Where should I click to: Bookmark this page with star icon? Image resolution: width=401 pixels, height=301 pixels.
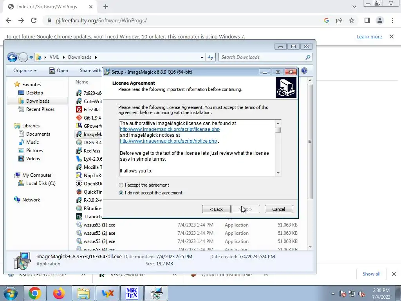[352, 20]
